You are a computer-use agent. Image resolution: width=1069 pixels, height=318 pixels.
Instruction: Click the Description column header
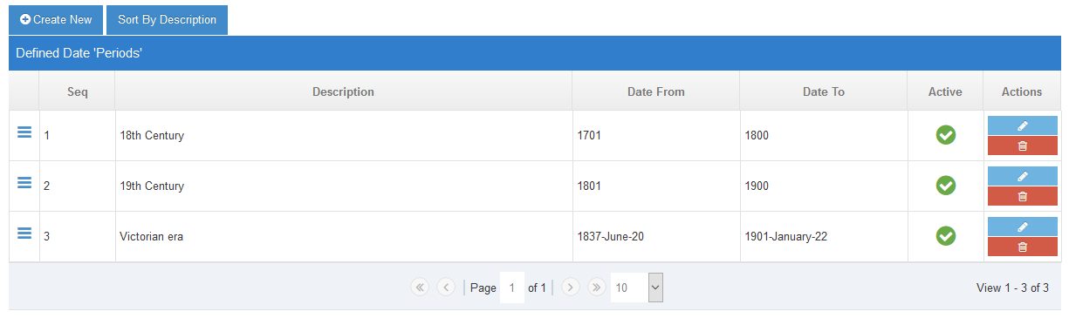tap(343, 91)
